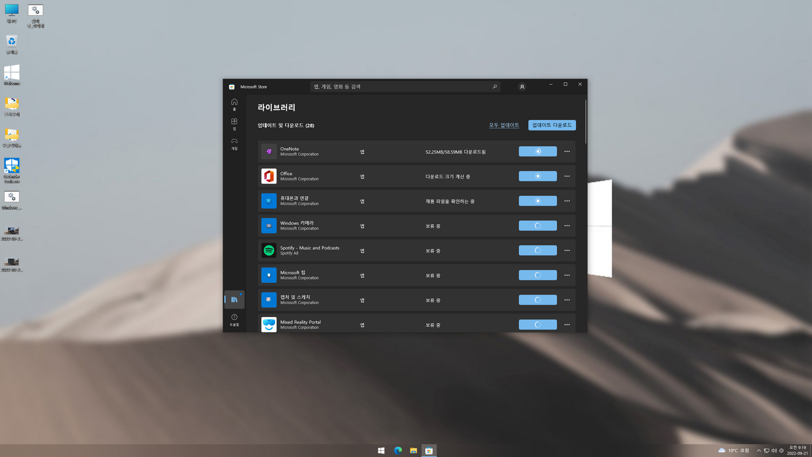Click the Microsoft 팁 app icon
The height and width of the screenshot is (457, 812).
click(x=269, y=275)
